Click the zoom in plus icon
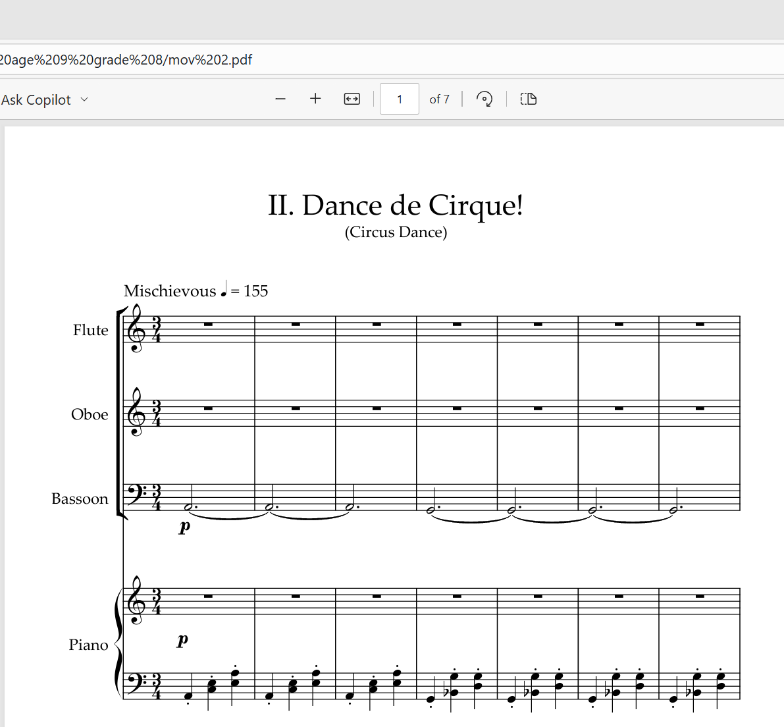This screenshot has height=727, width=784. [x=315, y=99]
